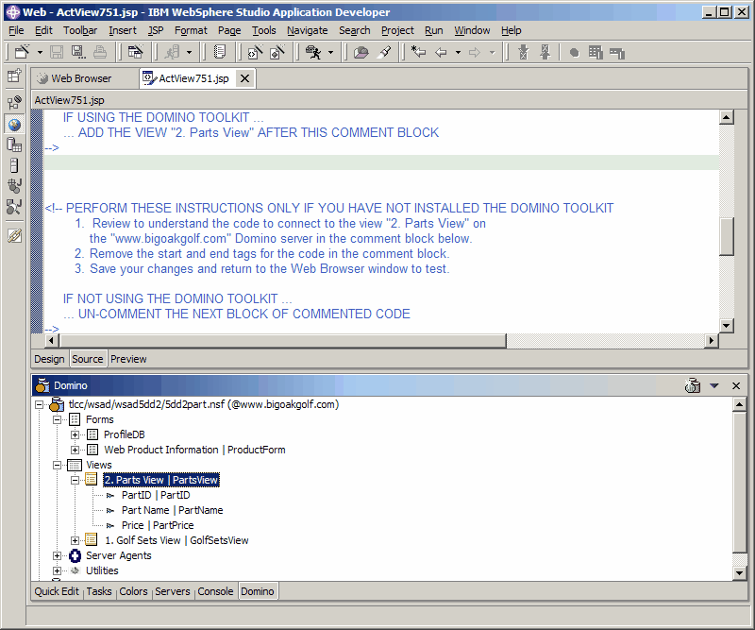Collapse the 2. Parts View node
This screenshot has height=630, width=755.
tap(75, 480)
